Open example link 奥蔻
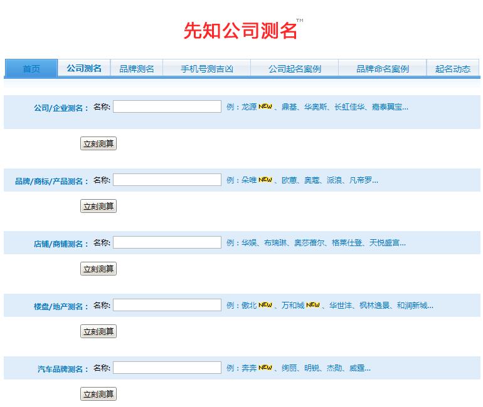The image size is (483, 407). pyautogui.click(x=312, y=180)
